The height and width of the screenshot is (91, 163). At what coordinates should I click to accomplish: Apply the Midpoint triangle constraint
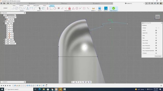(x=73, y=8)
